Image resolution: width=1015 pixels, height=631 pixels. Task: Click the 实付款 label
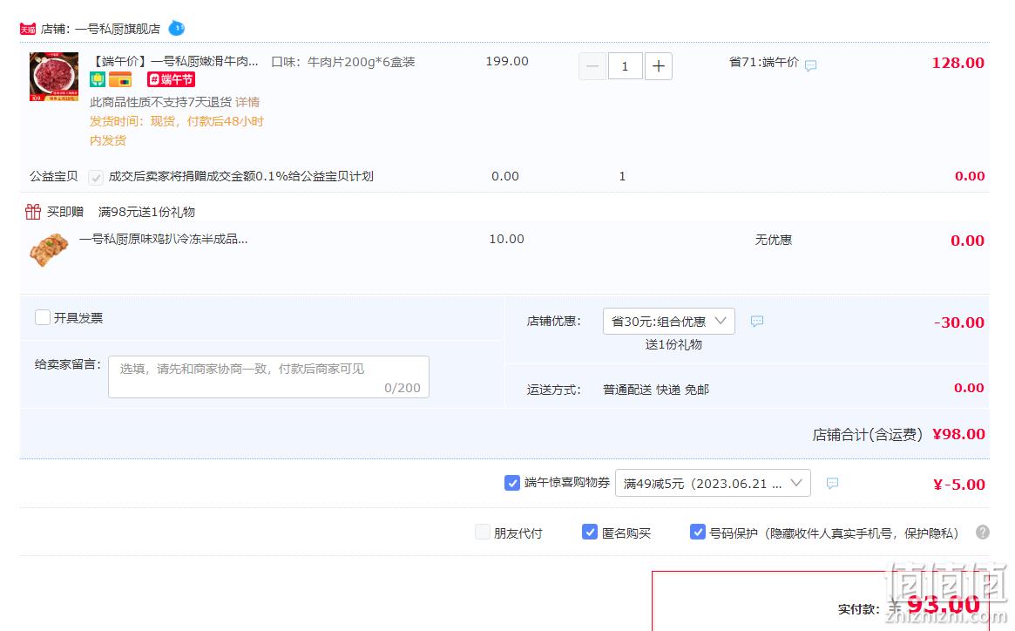coord(859,609)
